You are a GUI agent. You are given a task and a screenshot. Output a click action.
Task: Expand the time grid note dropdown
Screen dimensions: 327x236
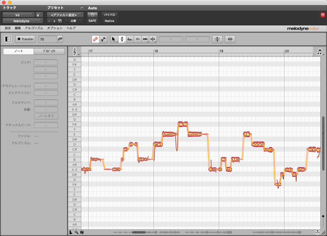pyautogui.click(x=320, y=52)
